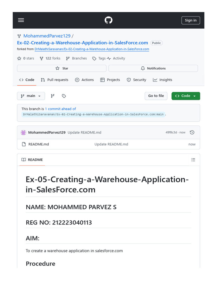211x282 pixels.
Task: Open the Tags link in repo stats
Action: point(99,58)
